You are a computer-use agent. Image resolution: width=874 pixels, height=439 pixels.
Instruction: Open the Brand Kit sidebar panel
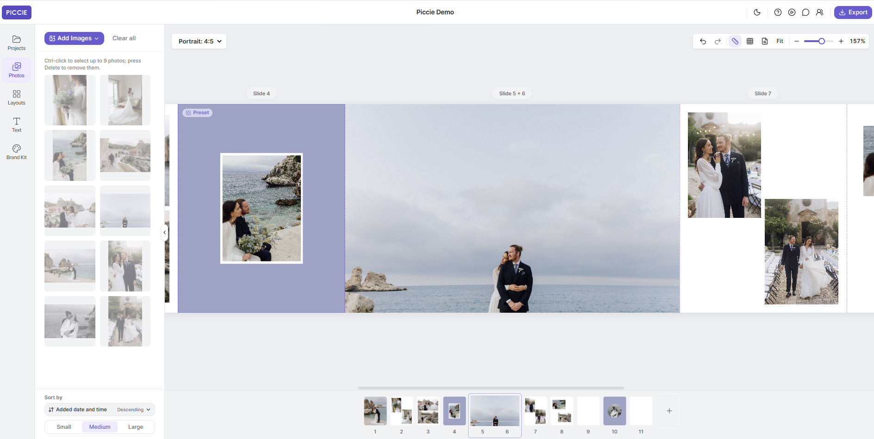tap(17, 152)
